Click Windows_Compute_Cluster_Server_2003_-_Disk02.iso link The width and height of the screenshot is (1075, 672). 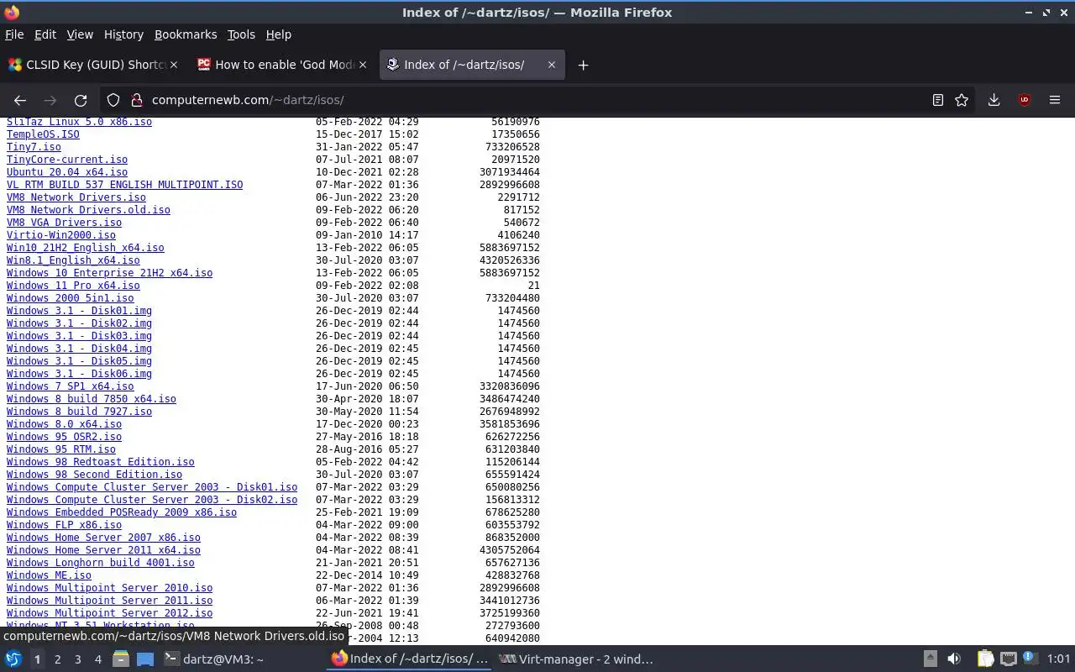coord(152,500)
